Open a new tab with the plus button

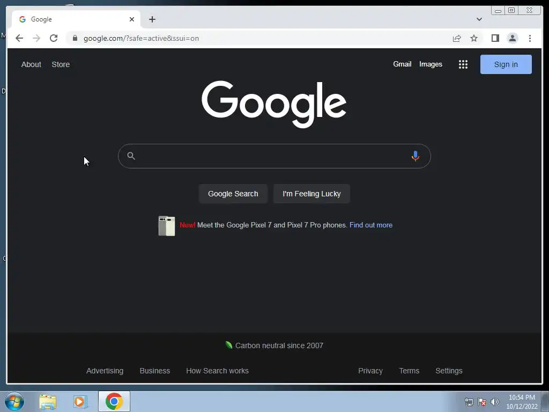coord(152,19)
